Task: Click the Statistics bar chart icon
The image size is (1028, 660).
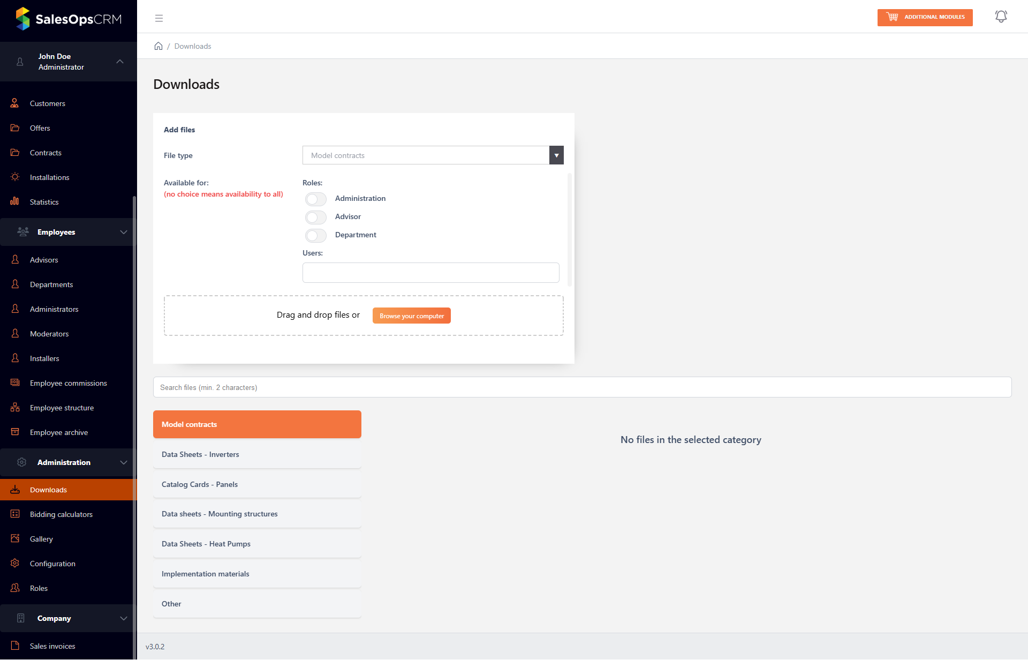Action: [14, 201]
